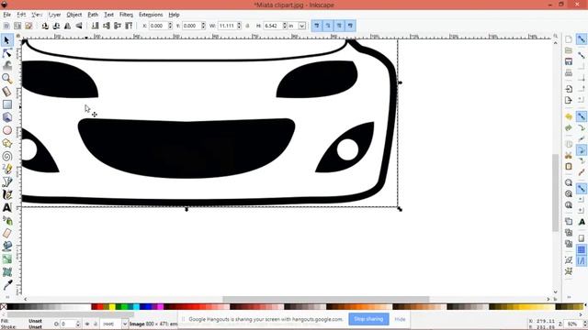Open the Filters menu
The image size is (588, 330).
click(x=126, y=15)
